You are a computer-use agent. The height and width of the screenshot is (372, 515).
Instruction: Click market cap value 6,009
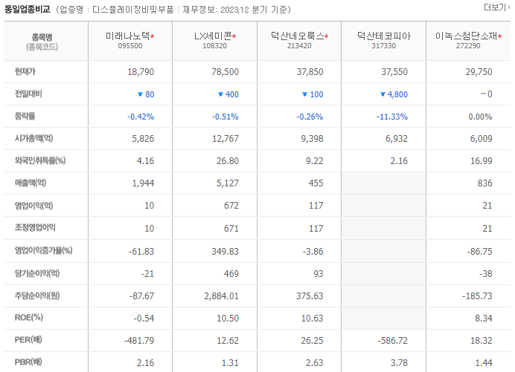click(482, 139)
